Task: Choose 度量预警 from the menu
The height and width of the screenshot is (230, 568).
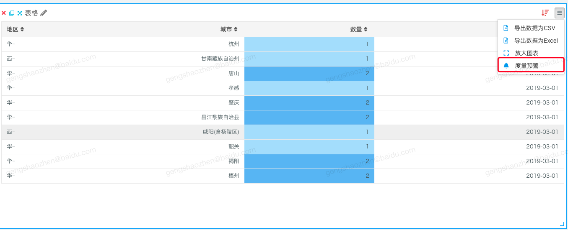Action: pyautogui.click(x=531, y=66)
